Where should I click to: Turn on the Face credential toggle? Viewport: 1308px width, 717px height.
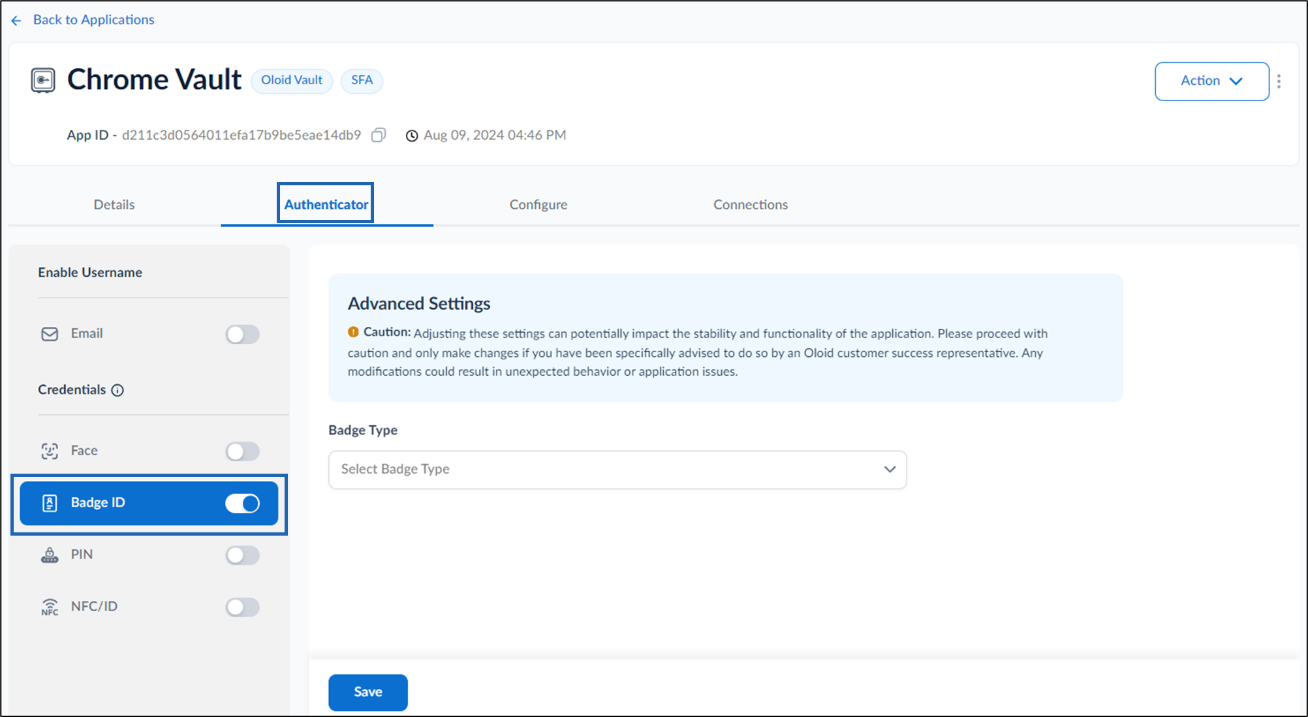(243, 451)
